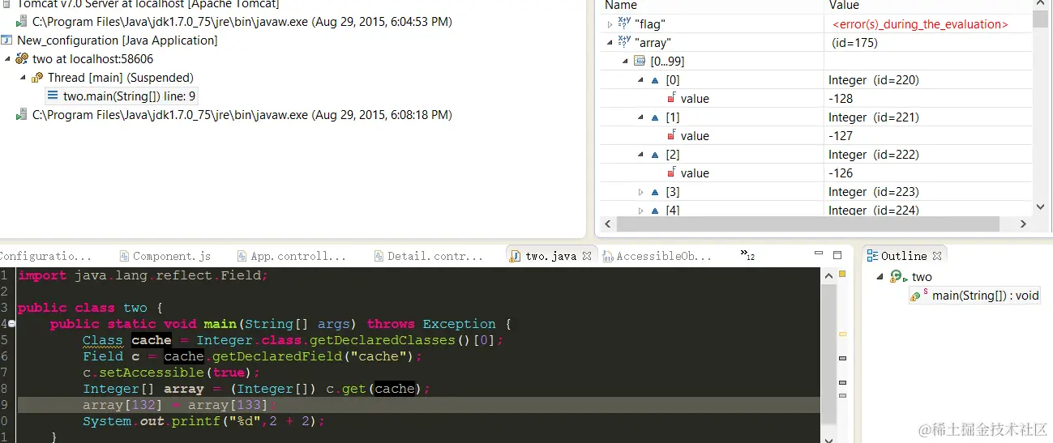This screenshot has width=1053, height=443.
Task: Switch to the Component.js editor tab
Action: tap(165, 256)
